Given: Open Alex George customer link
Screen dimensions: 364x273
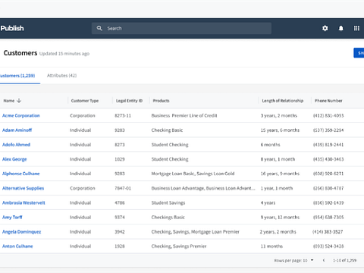Looking at the screenshot, I should pos(14,159).
